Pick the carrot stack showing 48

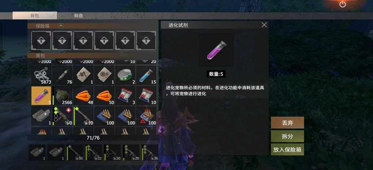(x=83, y=96)
